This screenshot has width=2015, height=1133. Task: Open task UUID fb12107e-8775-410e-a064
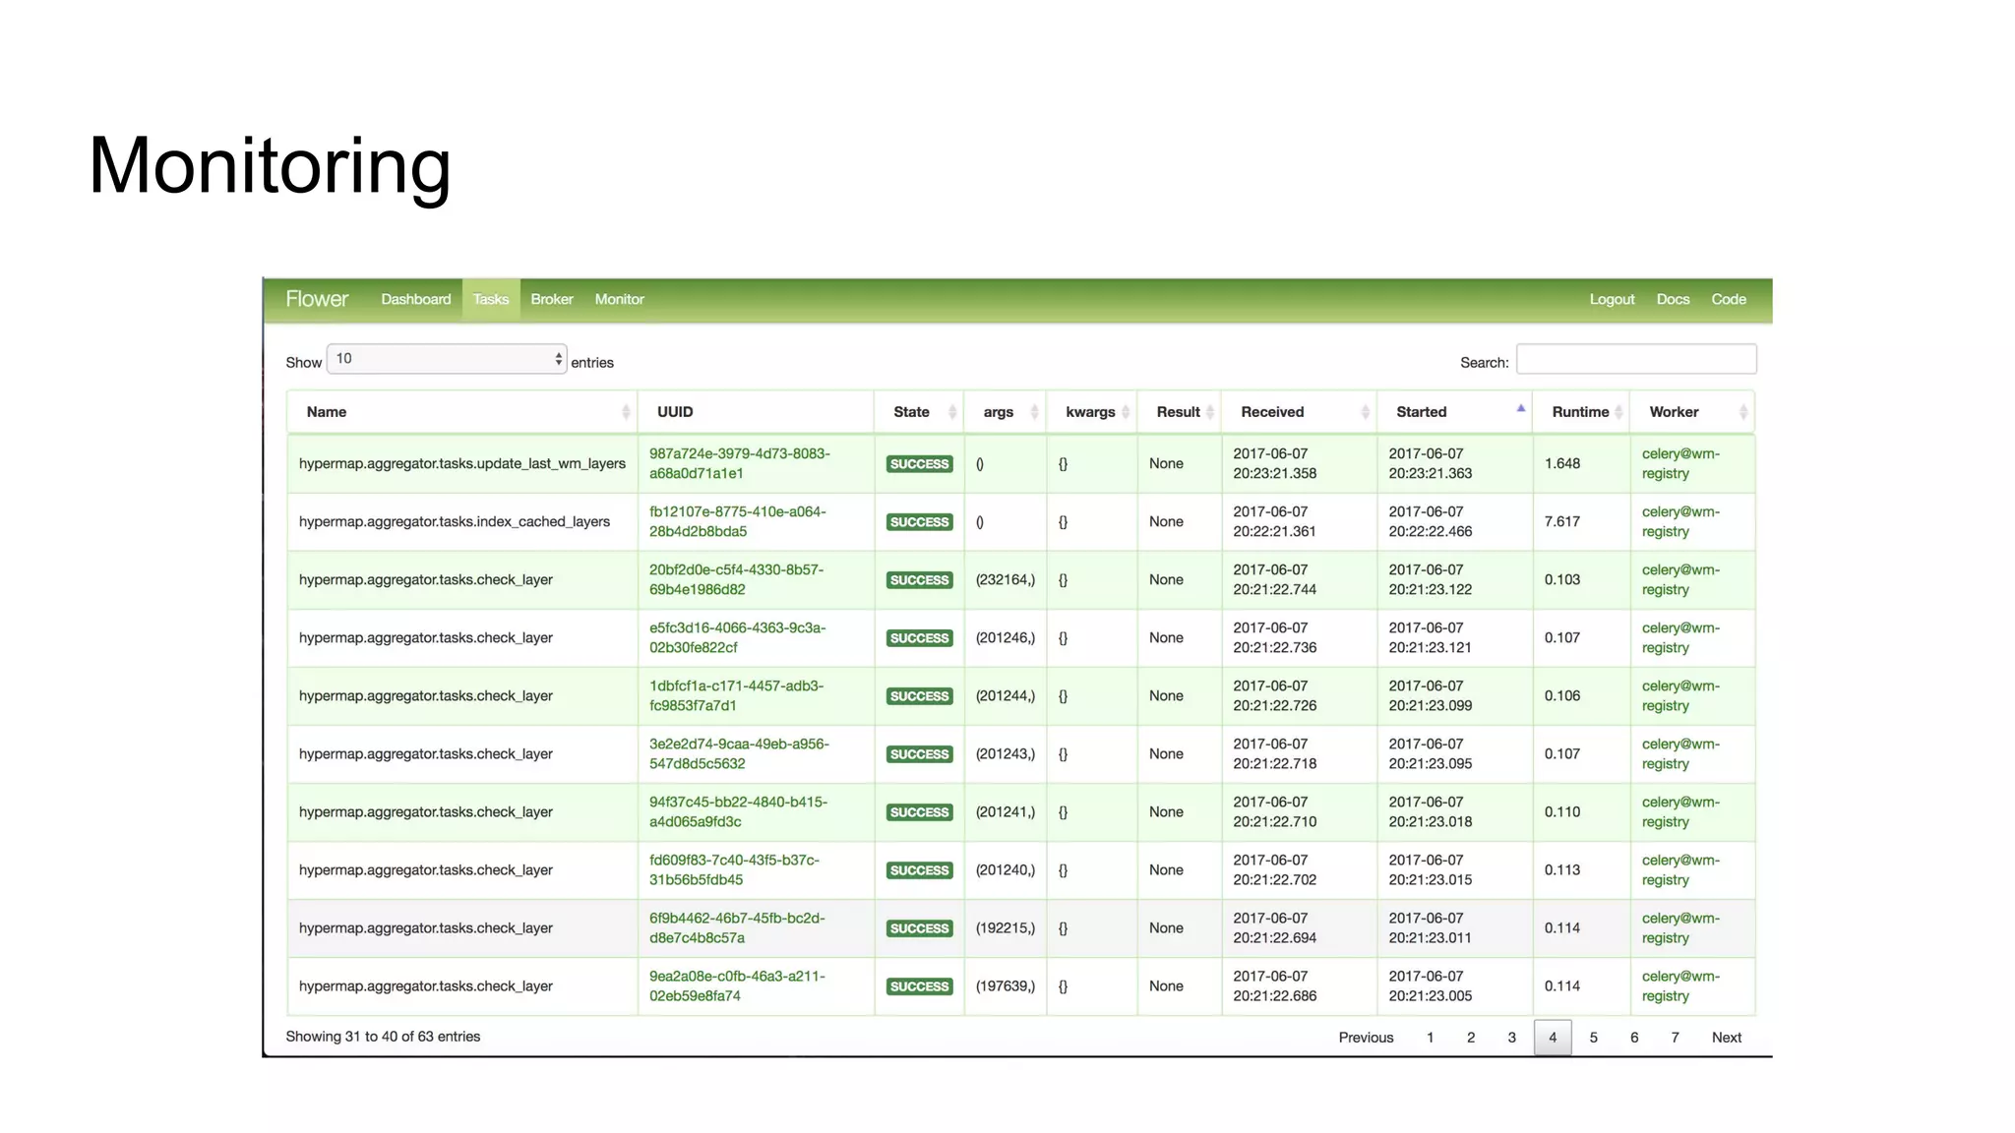click(737, 521)
